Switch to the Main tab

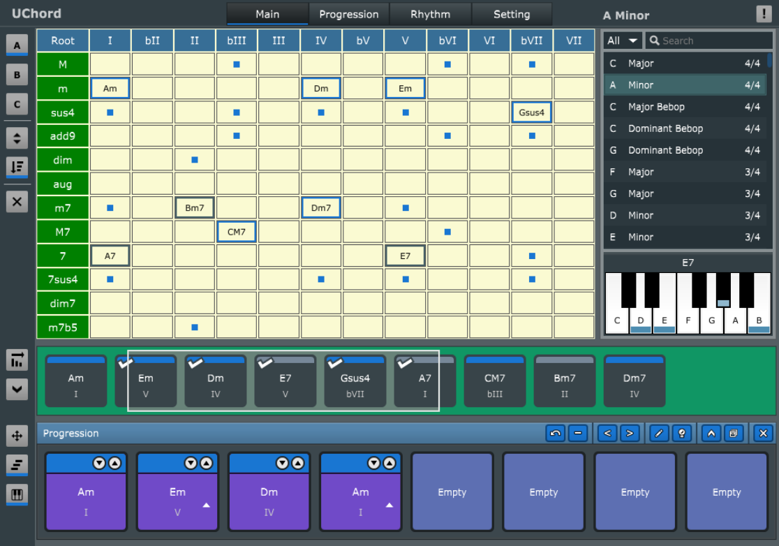[x=267, y=14]
